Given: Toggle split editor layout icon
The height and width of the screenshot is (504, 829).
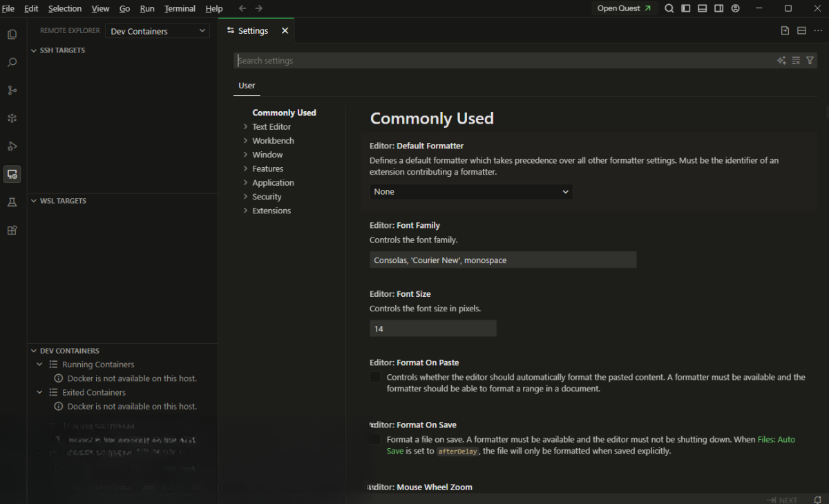Looking at the screenshot, I should point(801,30).
